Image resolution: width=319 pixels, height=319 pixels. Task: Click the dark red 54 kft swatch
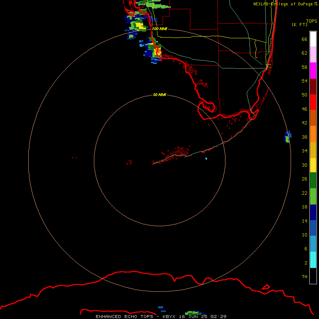313,86
